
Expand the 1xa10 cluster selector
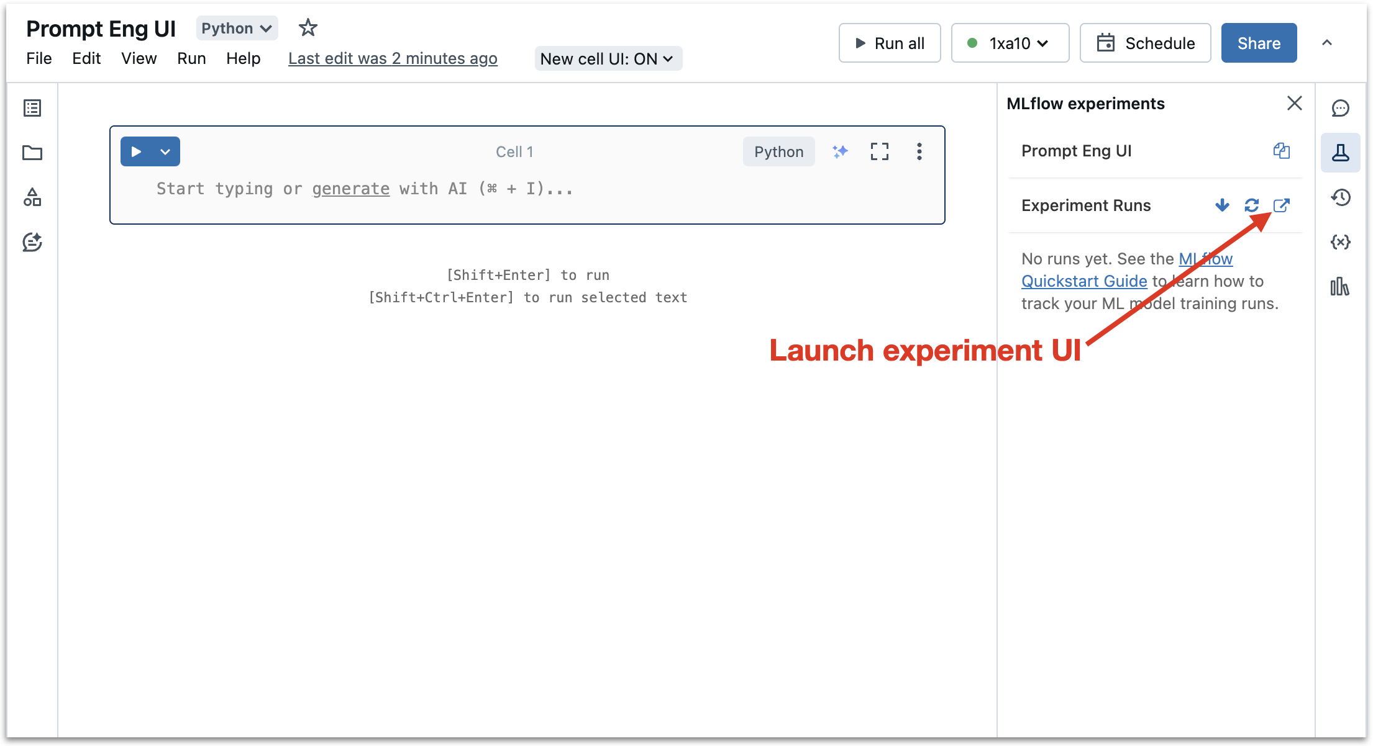[x=1010, y=43]
